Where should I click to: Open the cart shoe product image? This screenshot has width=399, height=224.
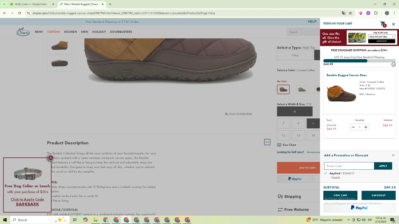pyautogui.click(x=342, y=93)
